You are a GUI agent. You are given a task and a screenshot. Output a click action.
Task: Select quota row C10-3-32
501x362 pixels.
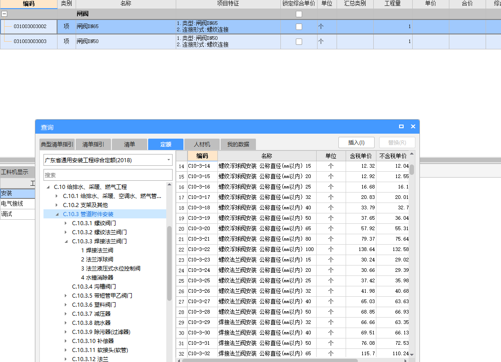292,353
